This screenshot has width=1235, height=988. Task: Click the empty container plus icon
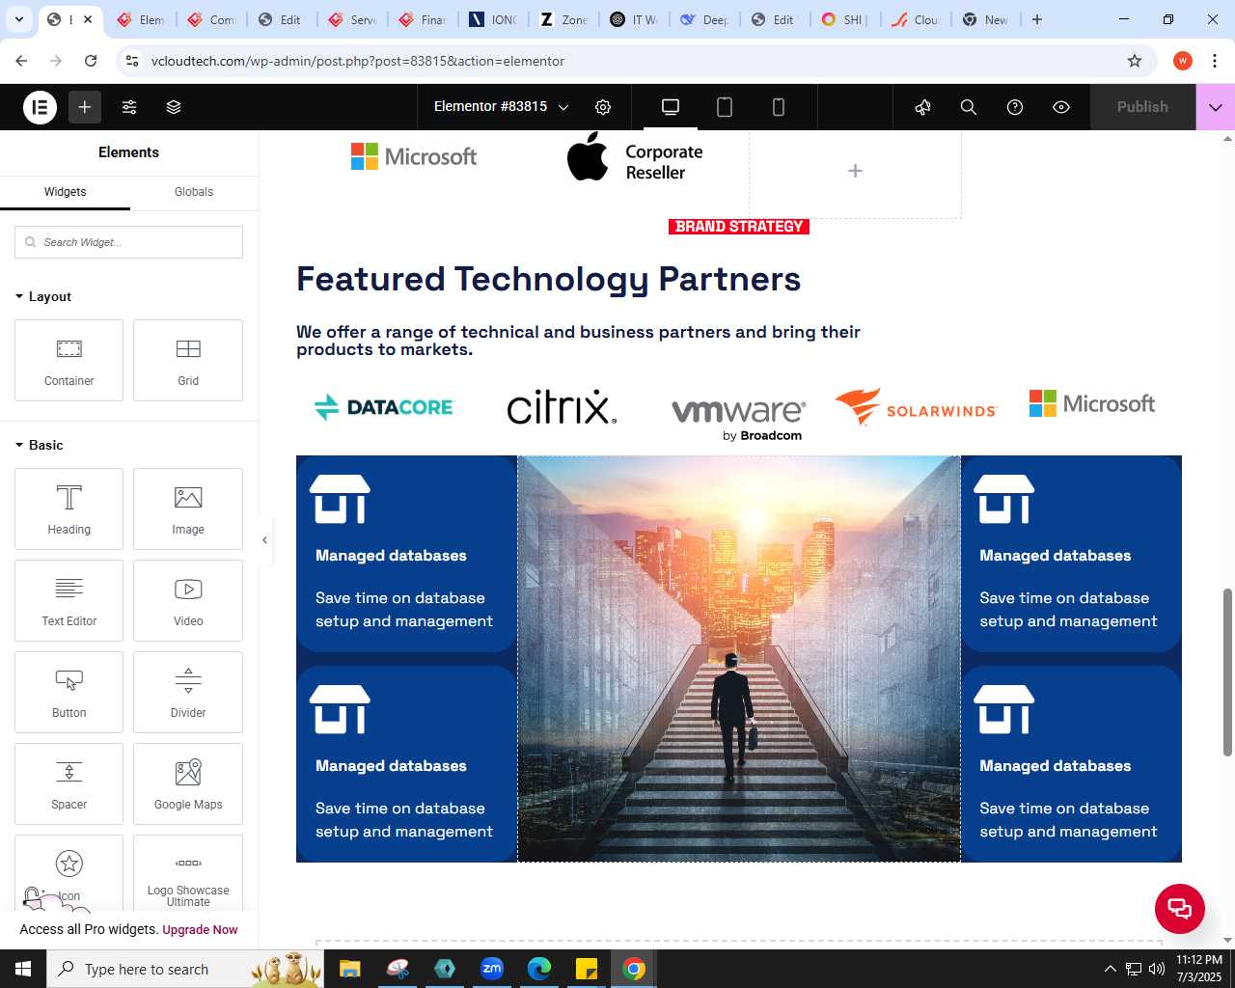click(855, 171)
